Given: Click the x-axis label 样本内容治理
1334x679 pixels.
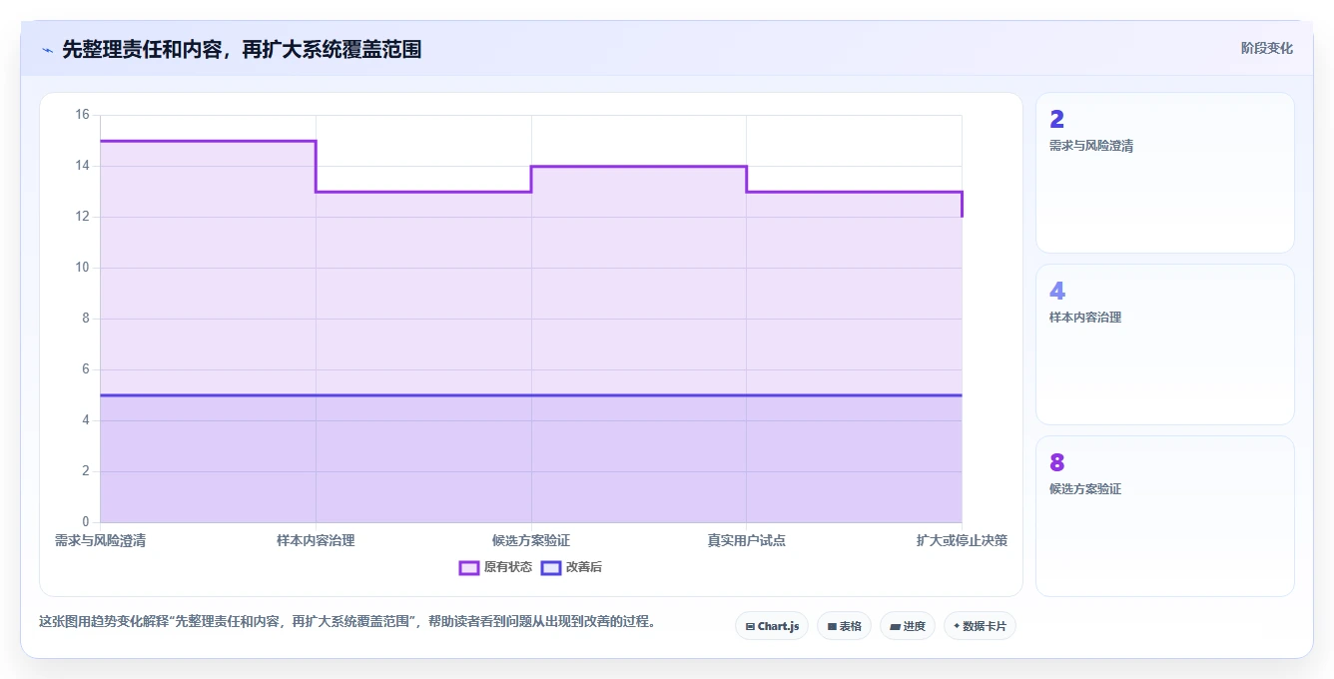Looking at the screenshot, I should 316,540.
